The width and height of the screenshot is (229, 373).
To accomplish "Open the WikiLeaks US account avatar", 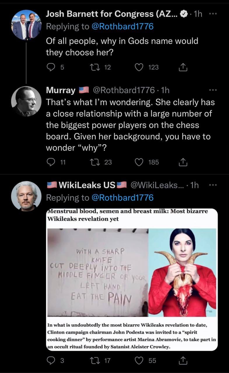I will coord(26,196).
